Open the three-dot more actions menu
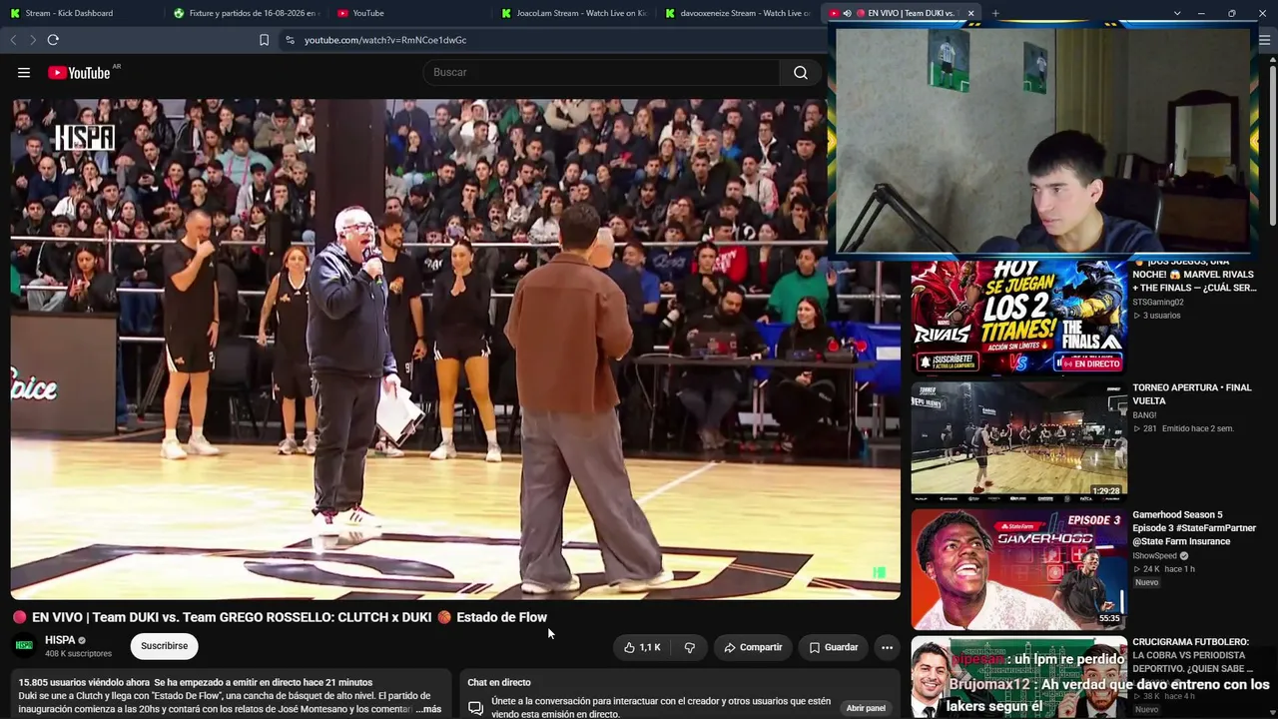The height and width of the screenshot is (719, 1278). 887,647
